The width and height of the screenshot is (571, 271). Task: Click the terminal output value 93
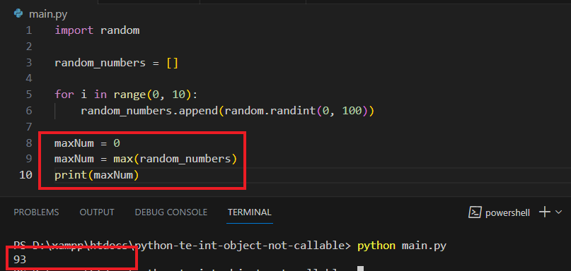pyautogui.click(x=20, y=260)
